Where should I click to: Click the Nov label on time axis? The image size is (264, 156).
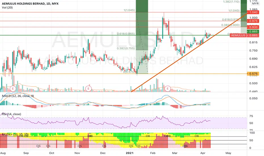point(77,153)
